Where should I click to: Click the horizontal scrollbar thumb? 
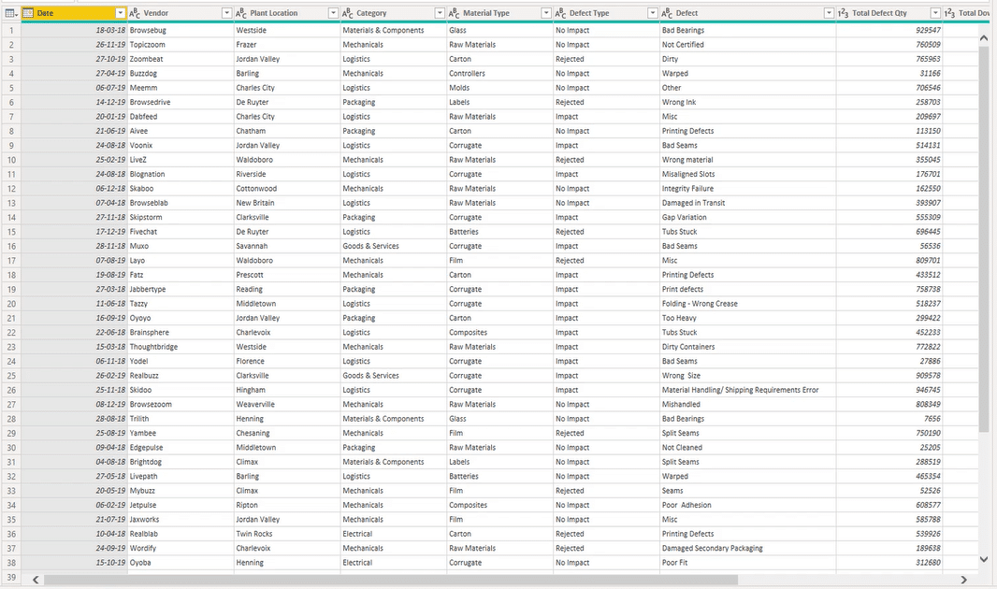tap(390, 580)
